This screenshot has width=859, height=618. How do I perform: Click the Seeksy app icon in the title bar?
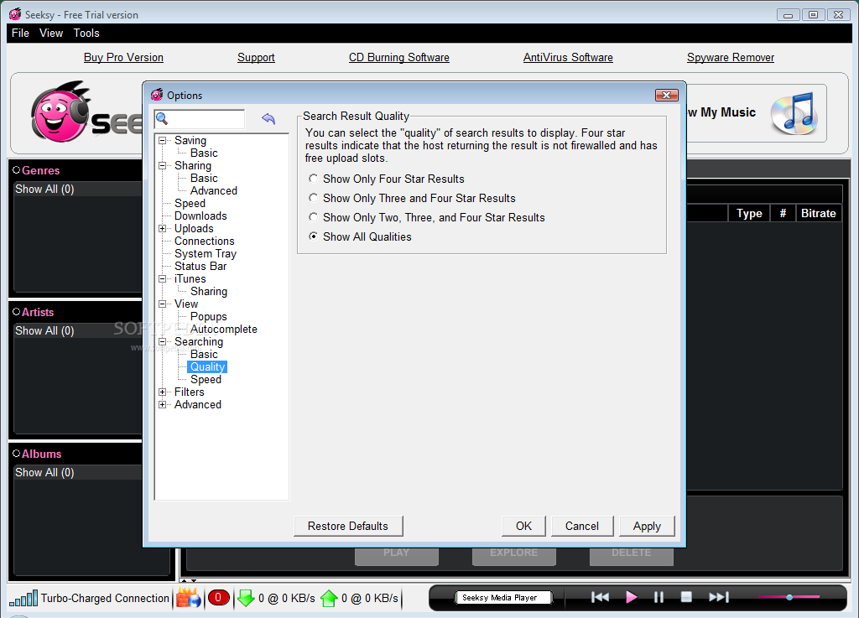click(x=15, y=14)
